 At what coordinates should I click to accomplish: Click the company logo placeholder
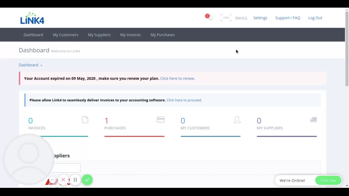(x=226, y=18)
